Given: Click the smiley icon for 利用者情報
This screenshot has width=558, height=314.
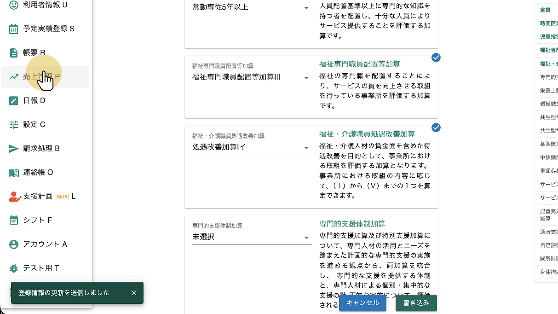Looking at the screenshot, I should coord(14,5).
